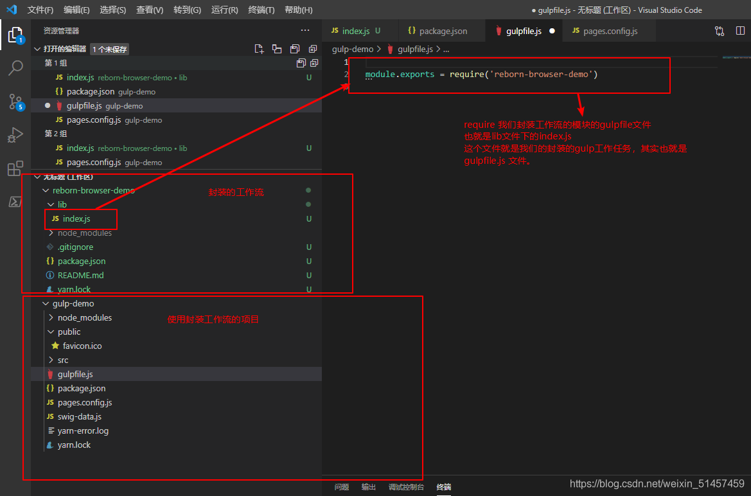751x496 pixels.
Task: Click the save all icon in open editors header
Action: 295,49
